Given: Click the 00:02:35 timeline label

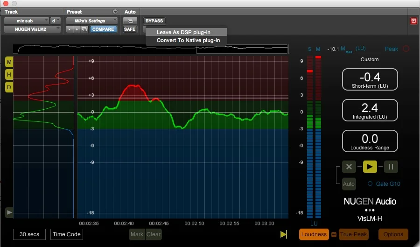Looking at the screenshot, I should coord(89,224).
